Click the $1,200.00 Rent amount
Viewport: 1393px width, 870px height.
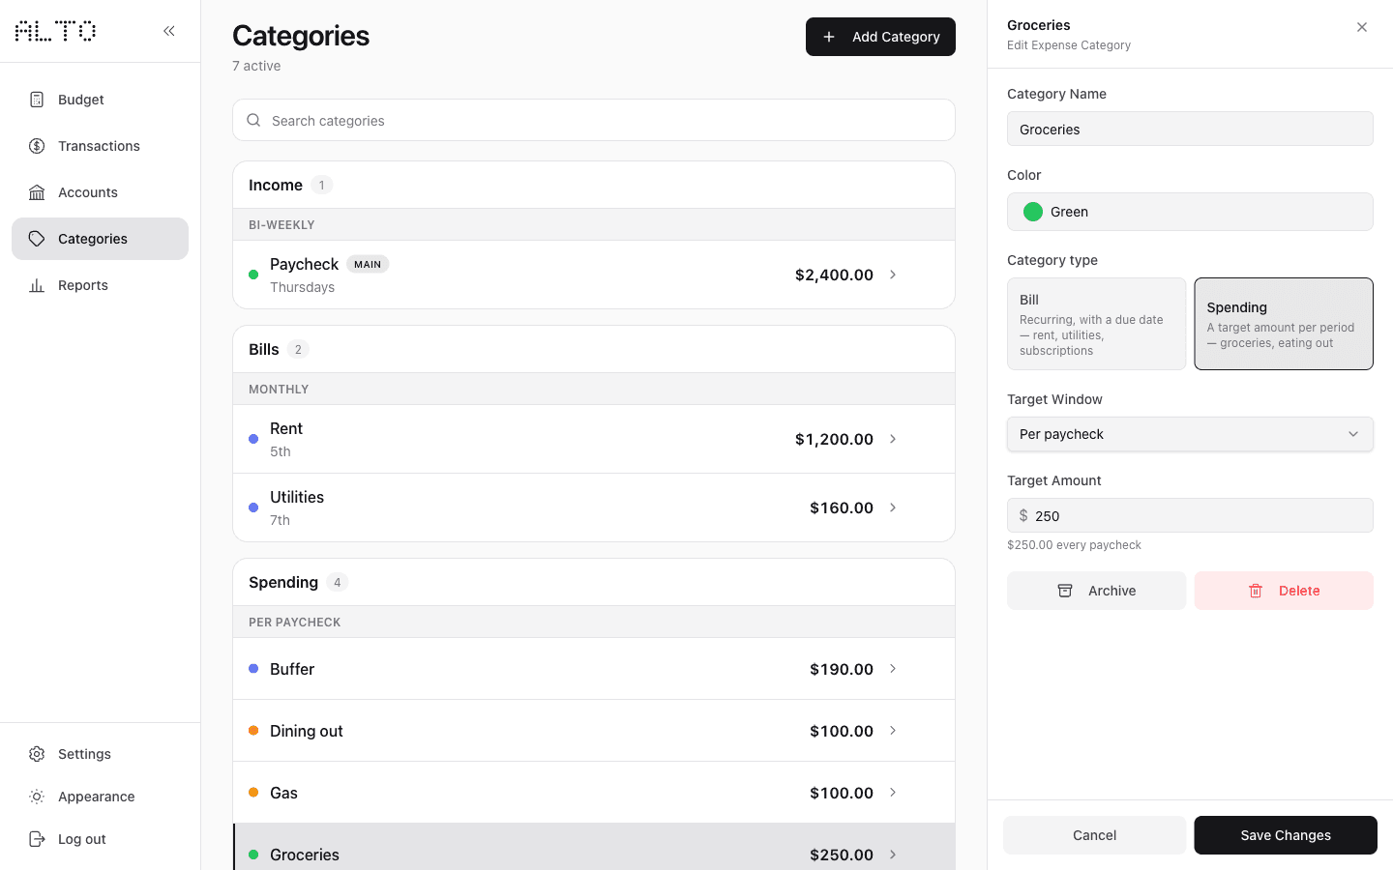click(x=834, y=439)
